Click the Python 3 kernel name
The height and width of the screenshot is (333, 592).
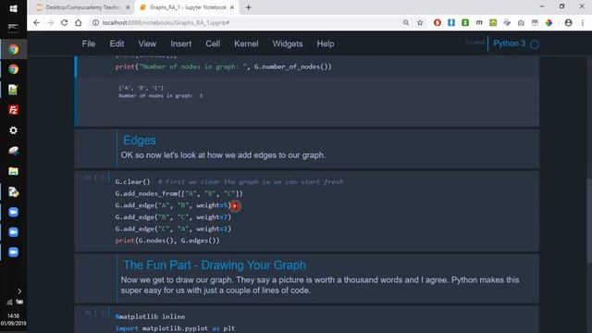pyautogui.click(x=509, y=43)
